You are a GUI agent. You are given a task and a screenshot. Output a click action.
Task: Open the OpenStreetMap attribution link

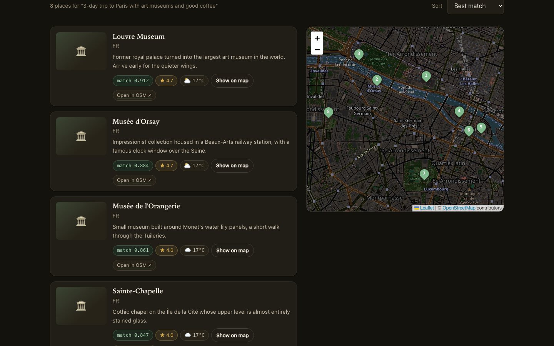click(x=459, y=208)
